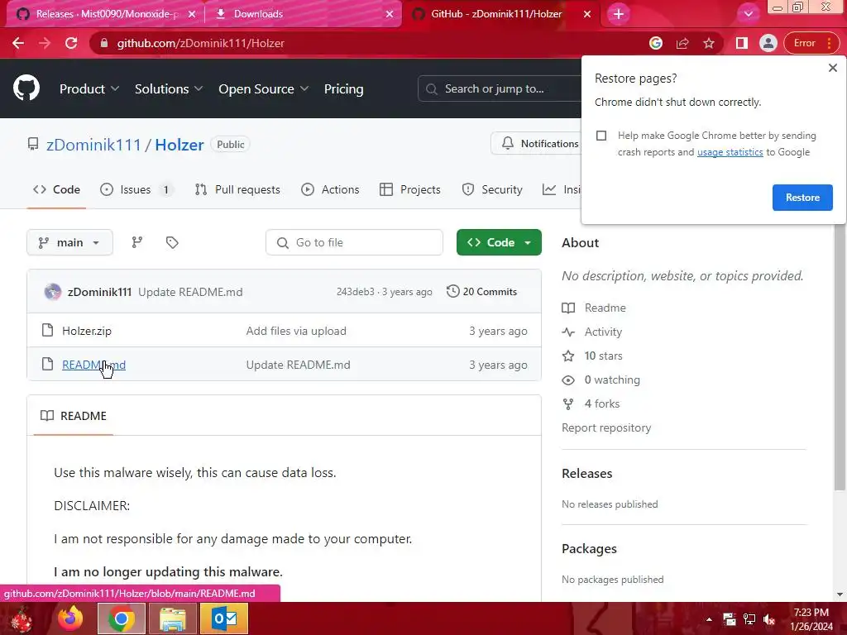Click Report repository
The height and width of the screenshot is (635, 847).
[606, 427]
